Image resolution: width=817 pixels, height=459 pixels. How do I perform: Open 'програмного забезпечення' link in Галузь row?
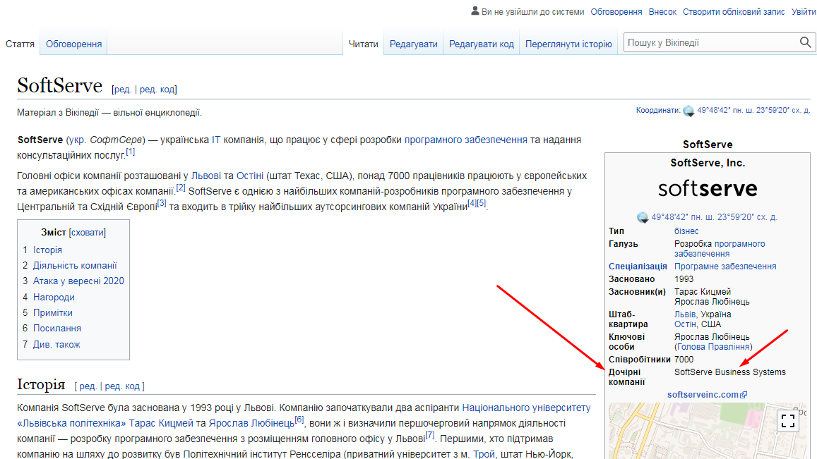click(x=720, y=250)
